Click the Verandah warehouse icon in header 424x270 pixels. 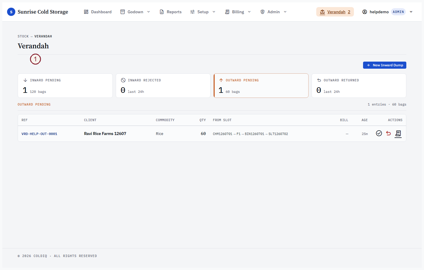[x=322, y=12]
